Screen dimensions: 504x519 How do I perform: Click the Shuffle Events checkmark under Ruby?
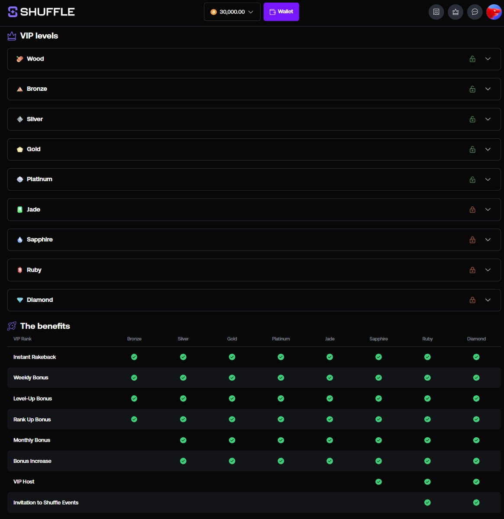point(427,503)
